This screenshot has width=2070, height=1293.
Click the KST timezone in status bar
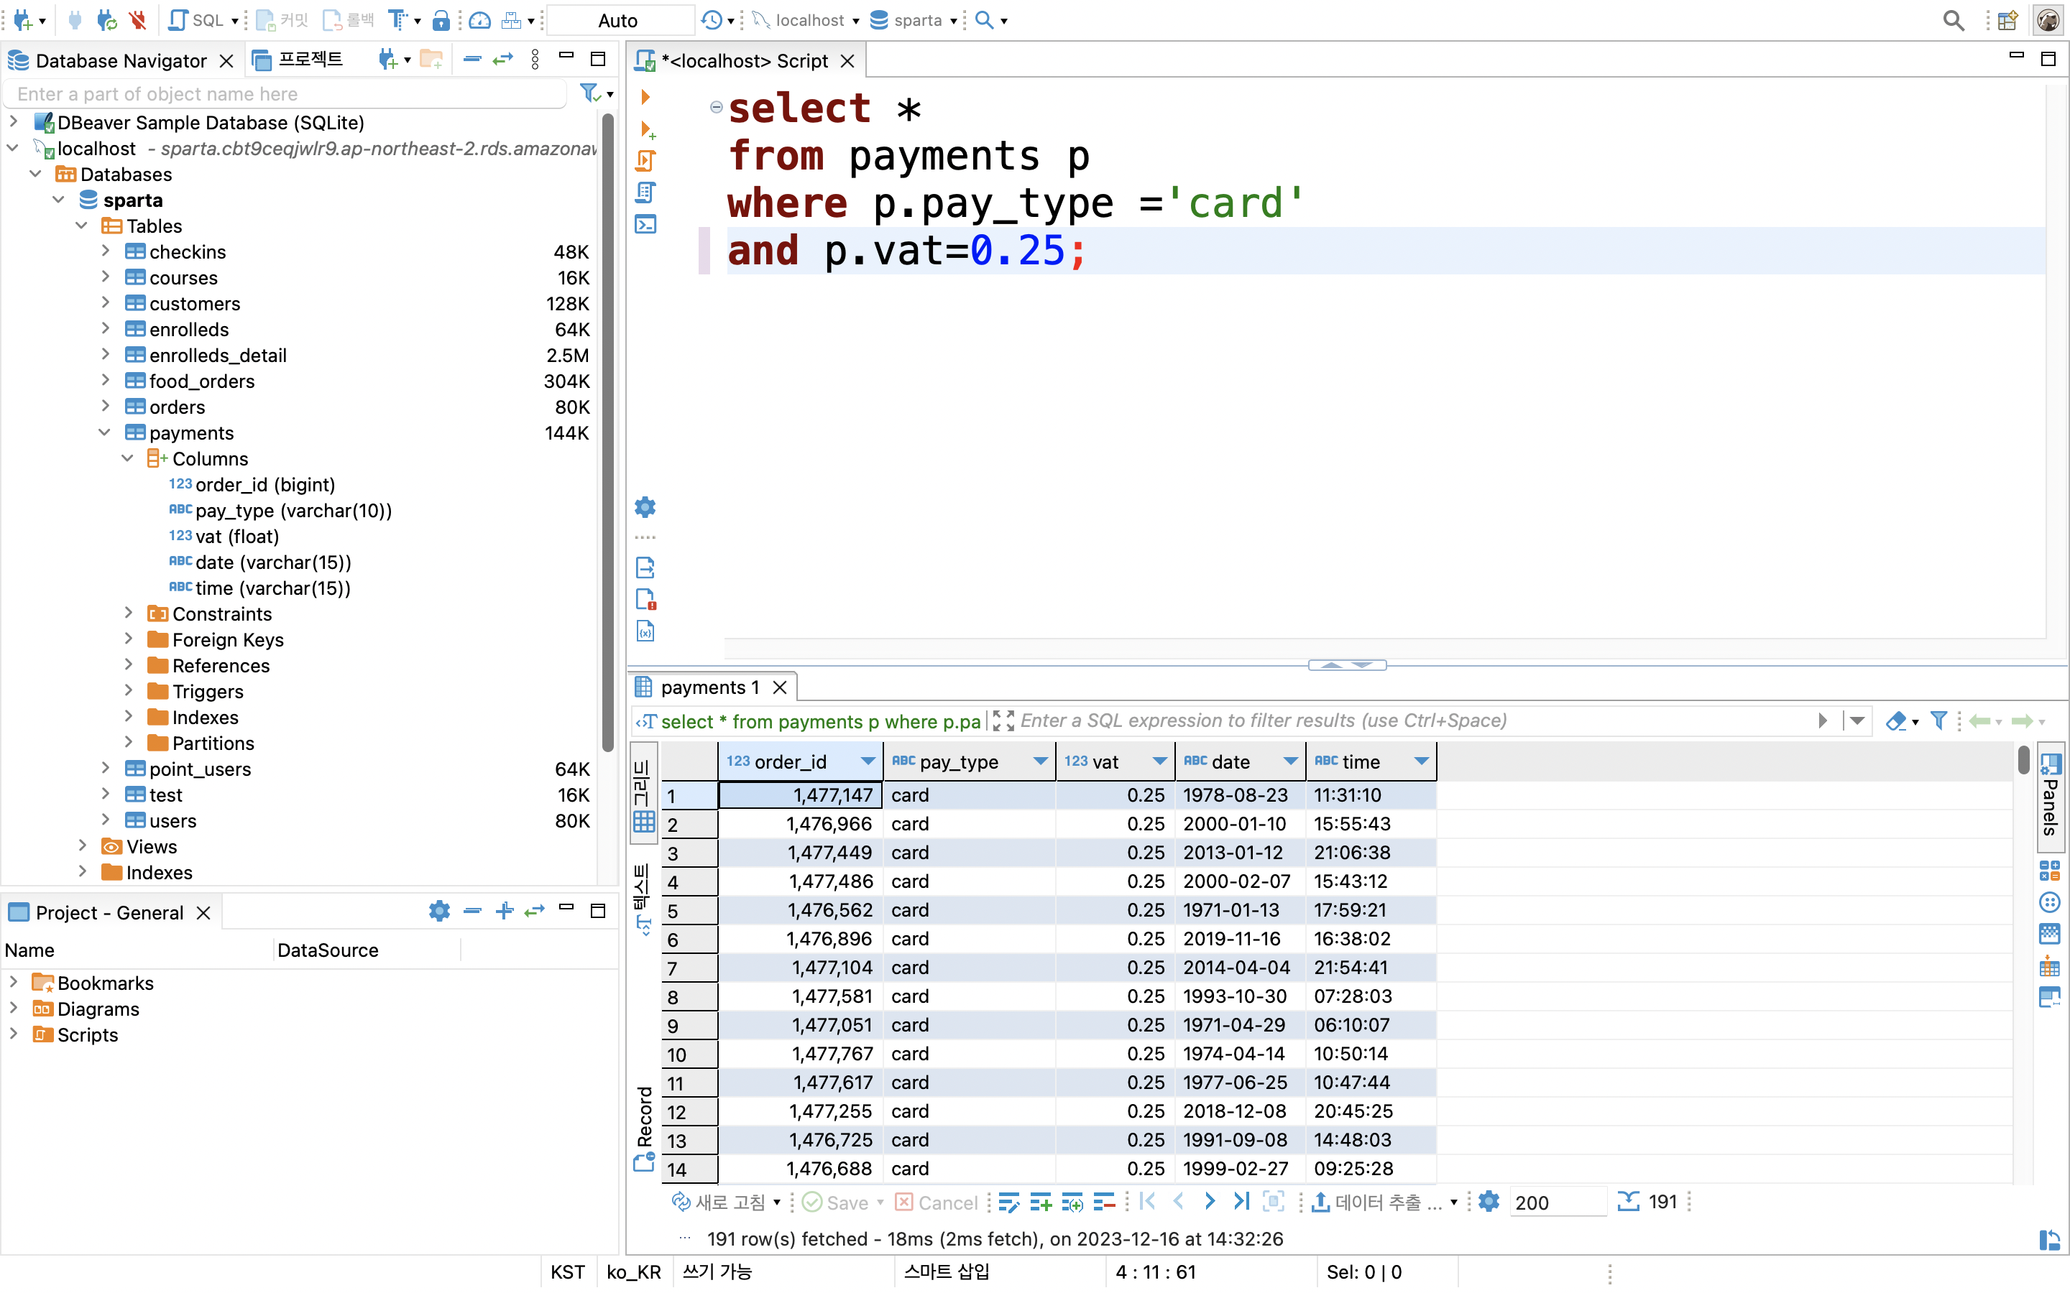point(567,1271)
